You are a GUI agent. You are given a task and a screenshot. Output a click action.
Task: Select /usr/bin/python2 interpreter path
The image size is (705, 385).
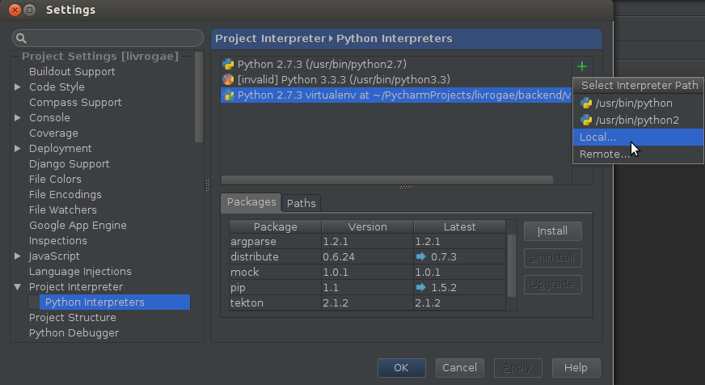(638, 120)
